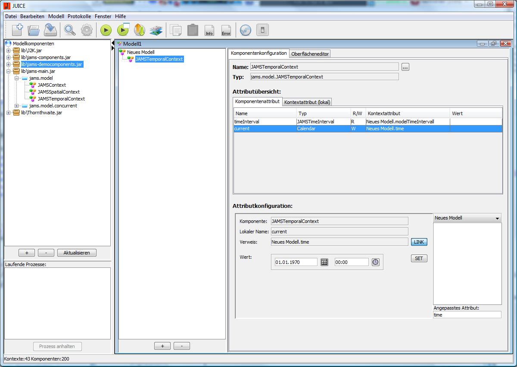
Task: Open the Info log icon
Action: pos(209,30)
